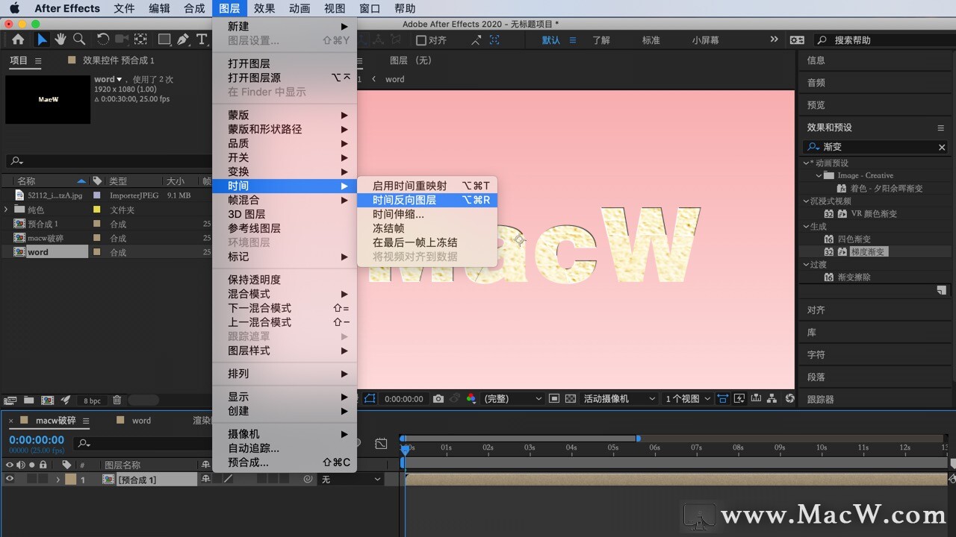Toggle pickwhip spiral icon on 预合成 1

pyautogui.click(x=308, y=480)
